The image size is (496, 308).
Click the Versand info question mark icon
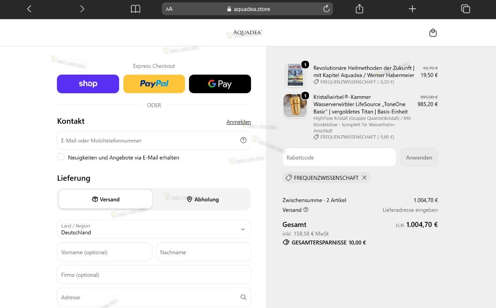[306, 210]
